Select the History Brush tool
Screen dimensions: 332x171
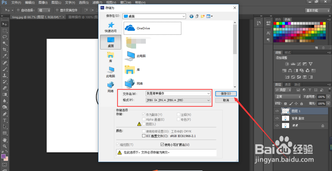[x=5, y=82]
